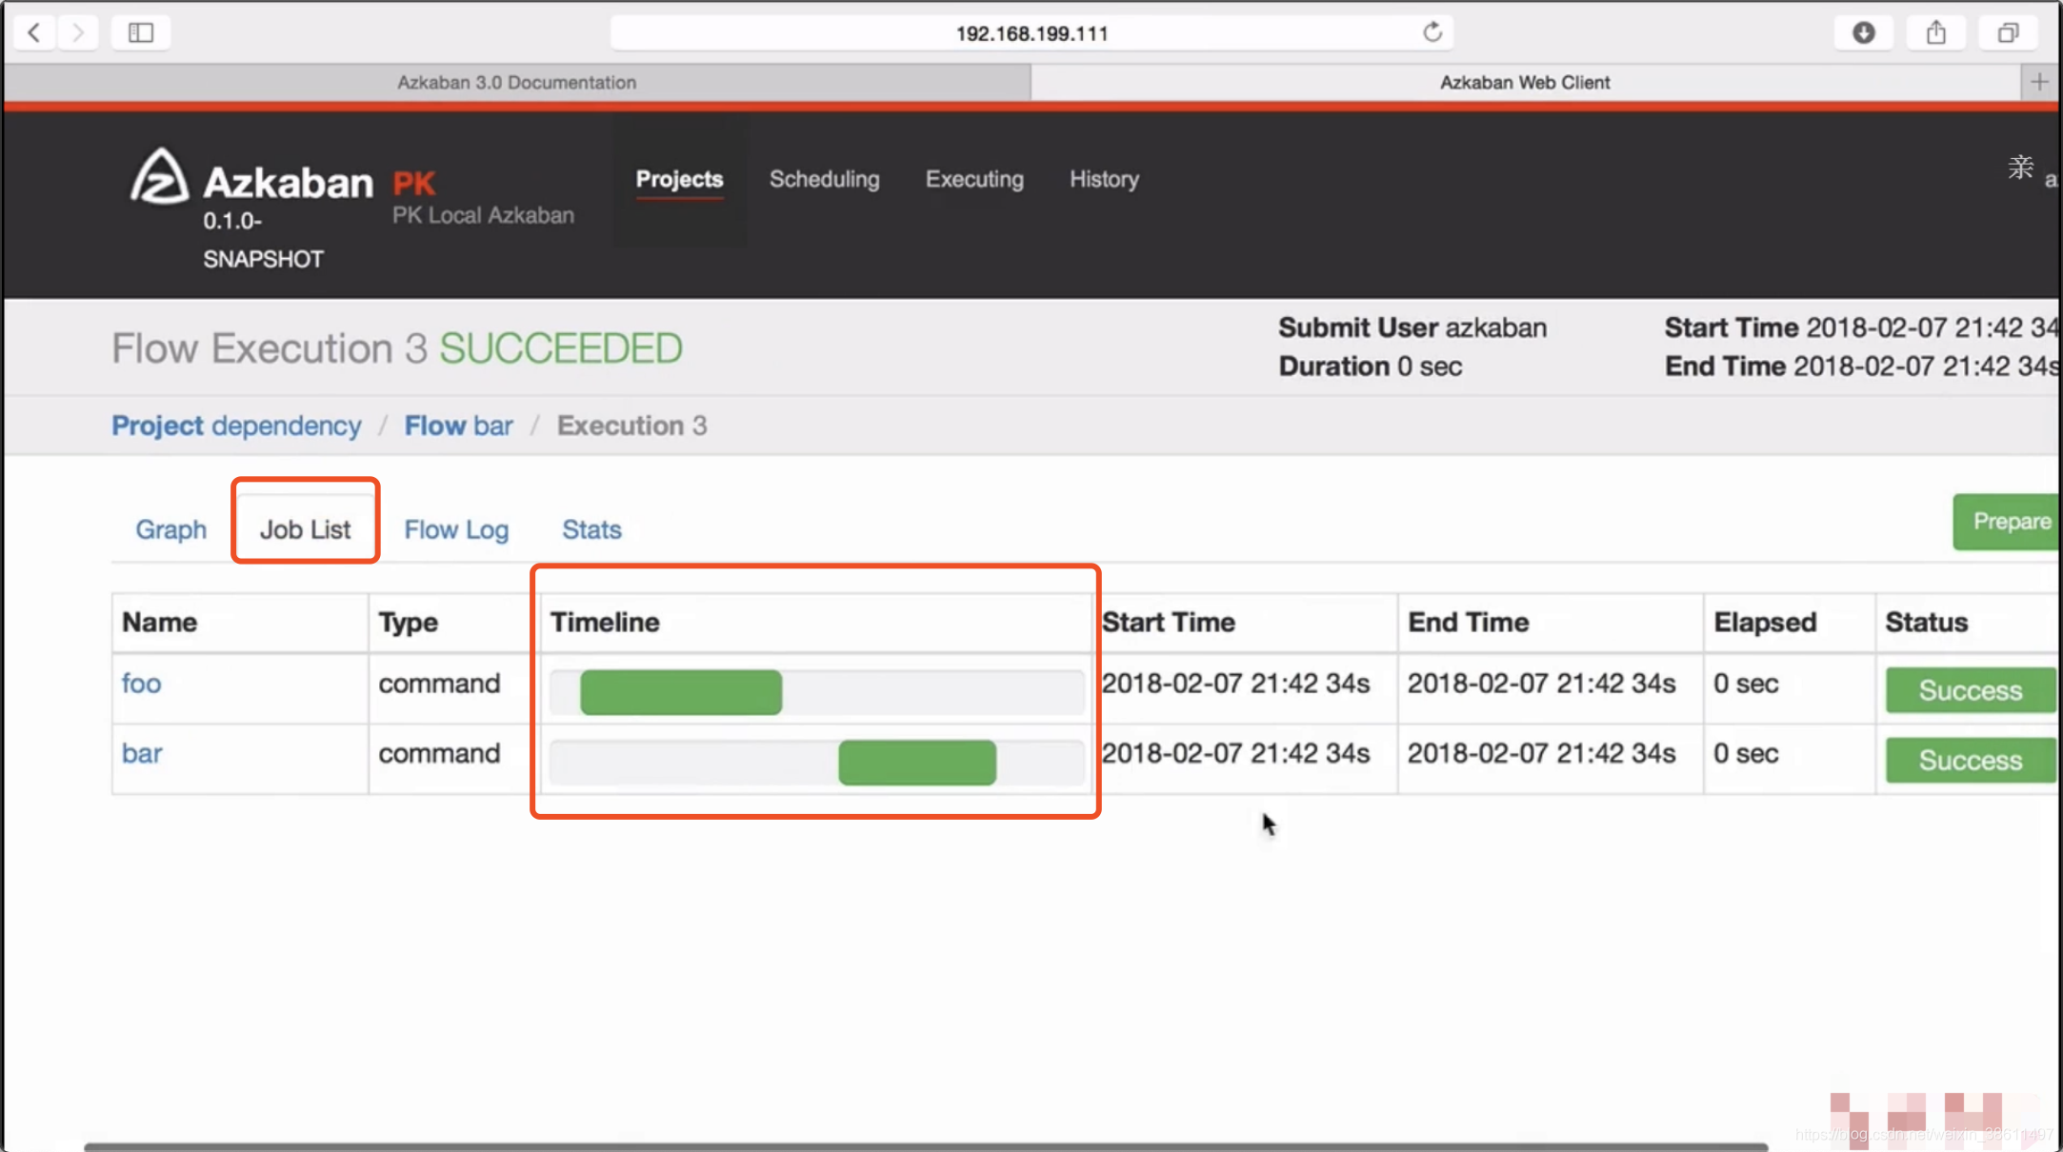Click the foo job link
This screenshot has width=2063, height=1152.
point(142,683)
